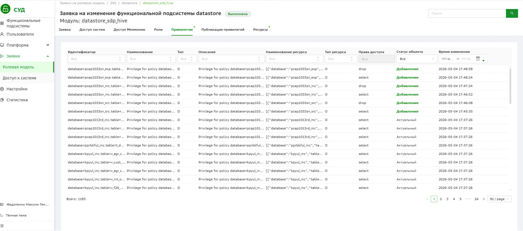Viewport: 523px width, 231px height.
Task: Click the Статистика pie chart icon
Action: pyautogui.click(x=2, y=100)
